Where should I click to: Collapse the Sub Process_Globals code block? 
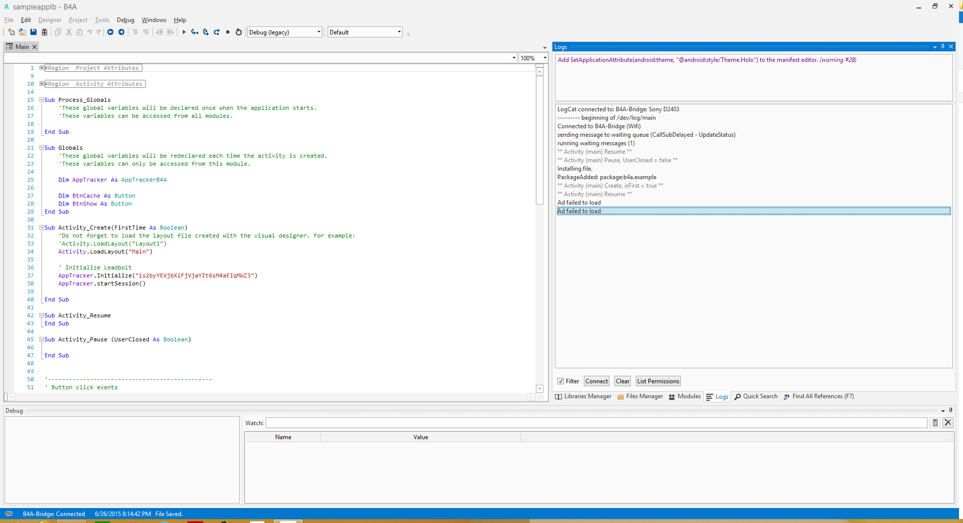pos(42,100)
